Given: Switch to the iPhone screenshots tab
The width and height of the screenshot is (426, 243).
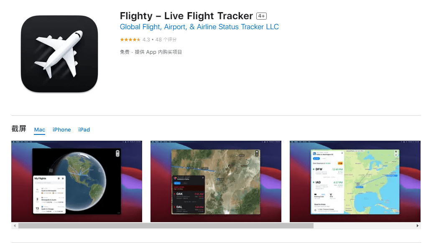Looking at the screenshot, I should pos(62,129).
